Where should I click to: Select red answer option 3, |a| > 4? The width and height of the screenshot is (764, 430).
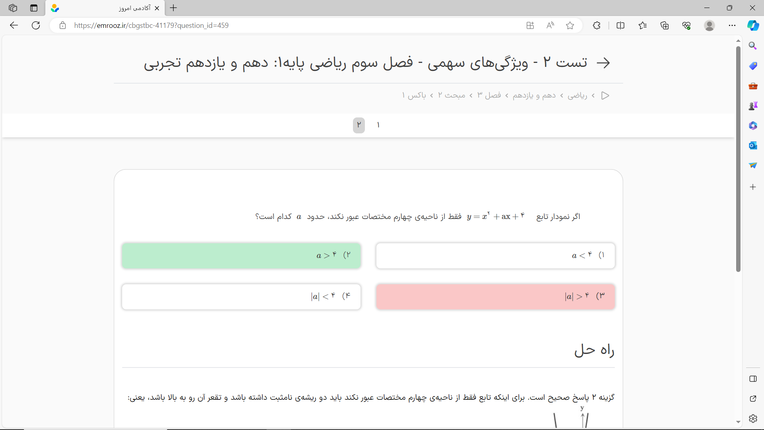495,297
